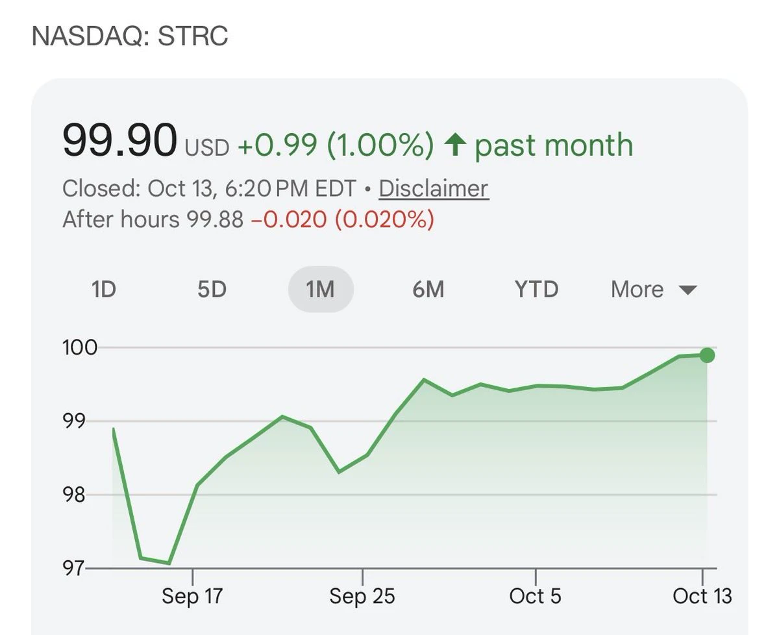Screen dimensions: 779x635
Task: Click the +0.99 (1.00%) change text
Action: [335, 145]
